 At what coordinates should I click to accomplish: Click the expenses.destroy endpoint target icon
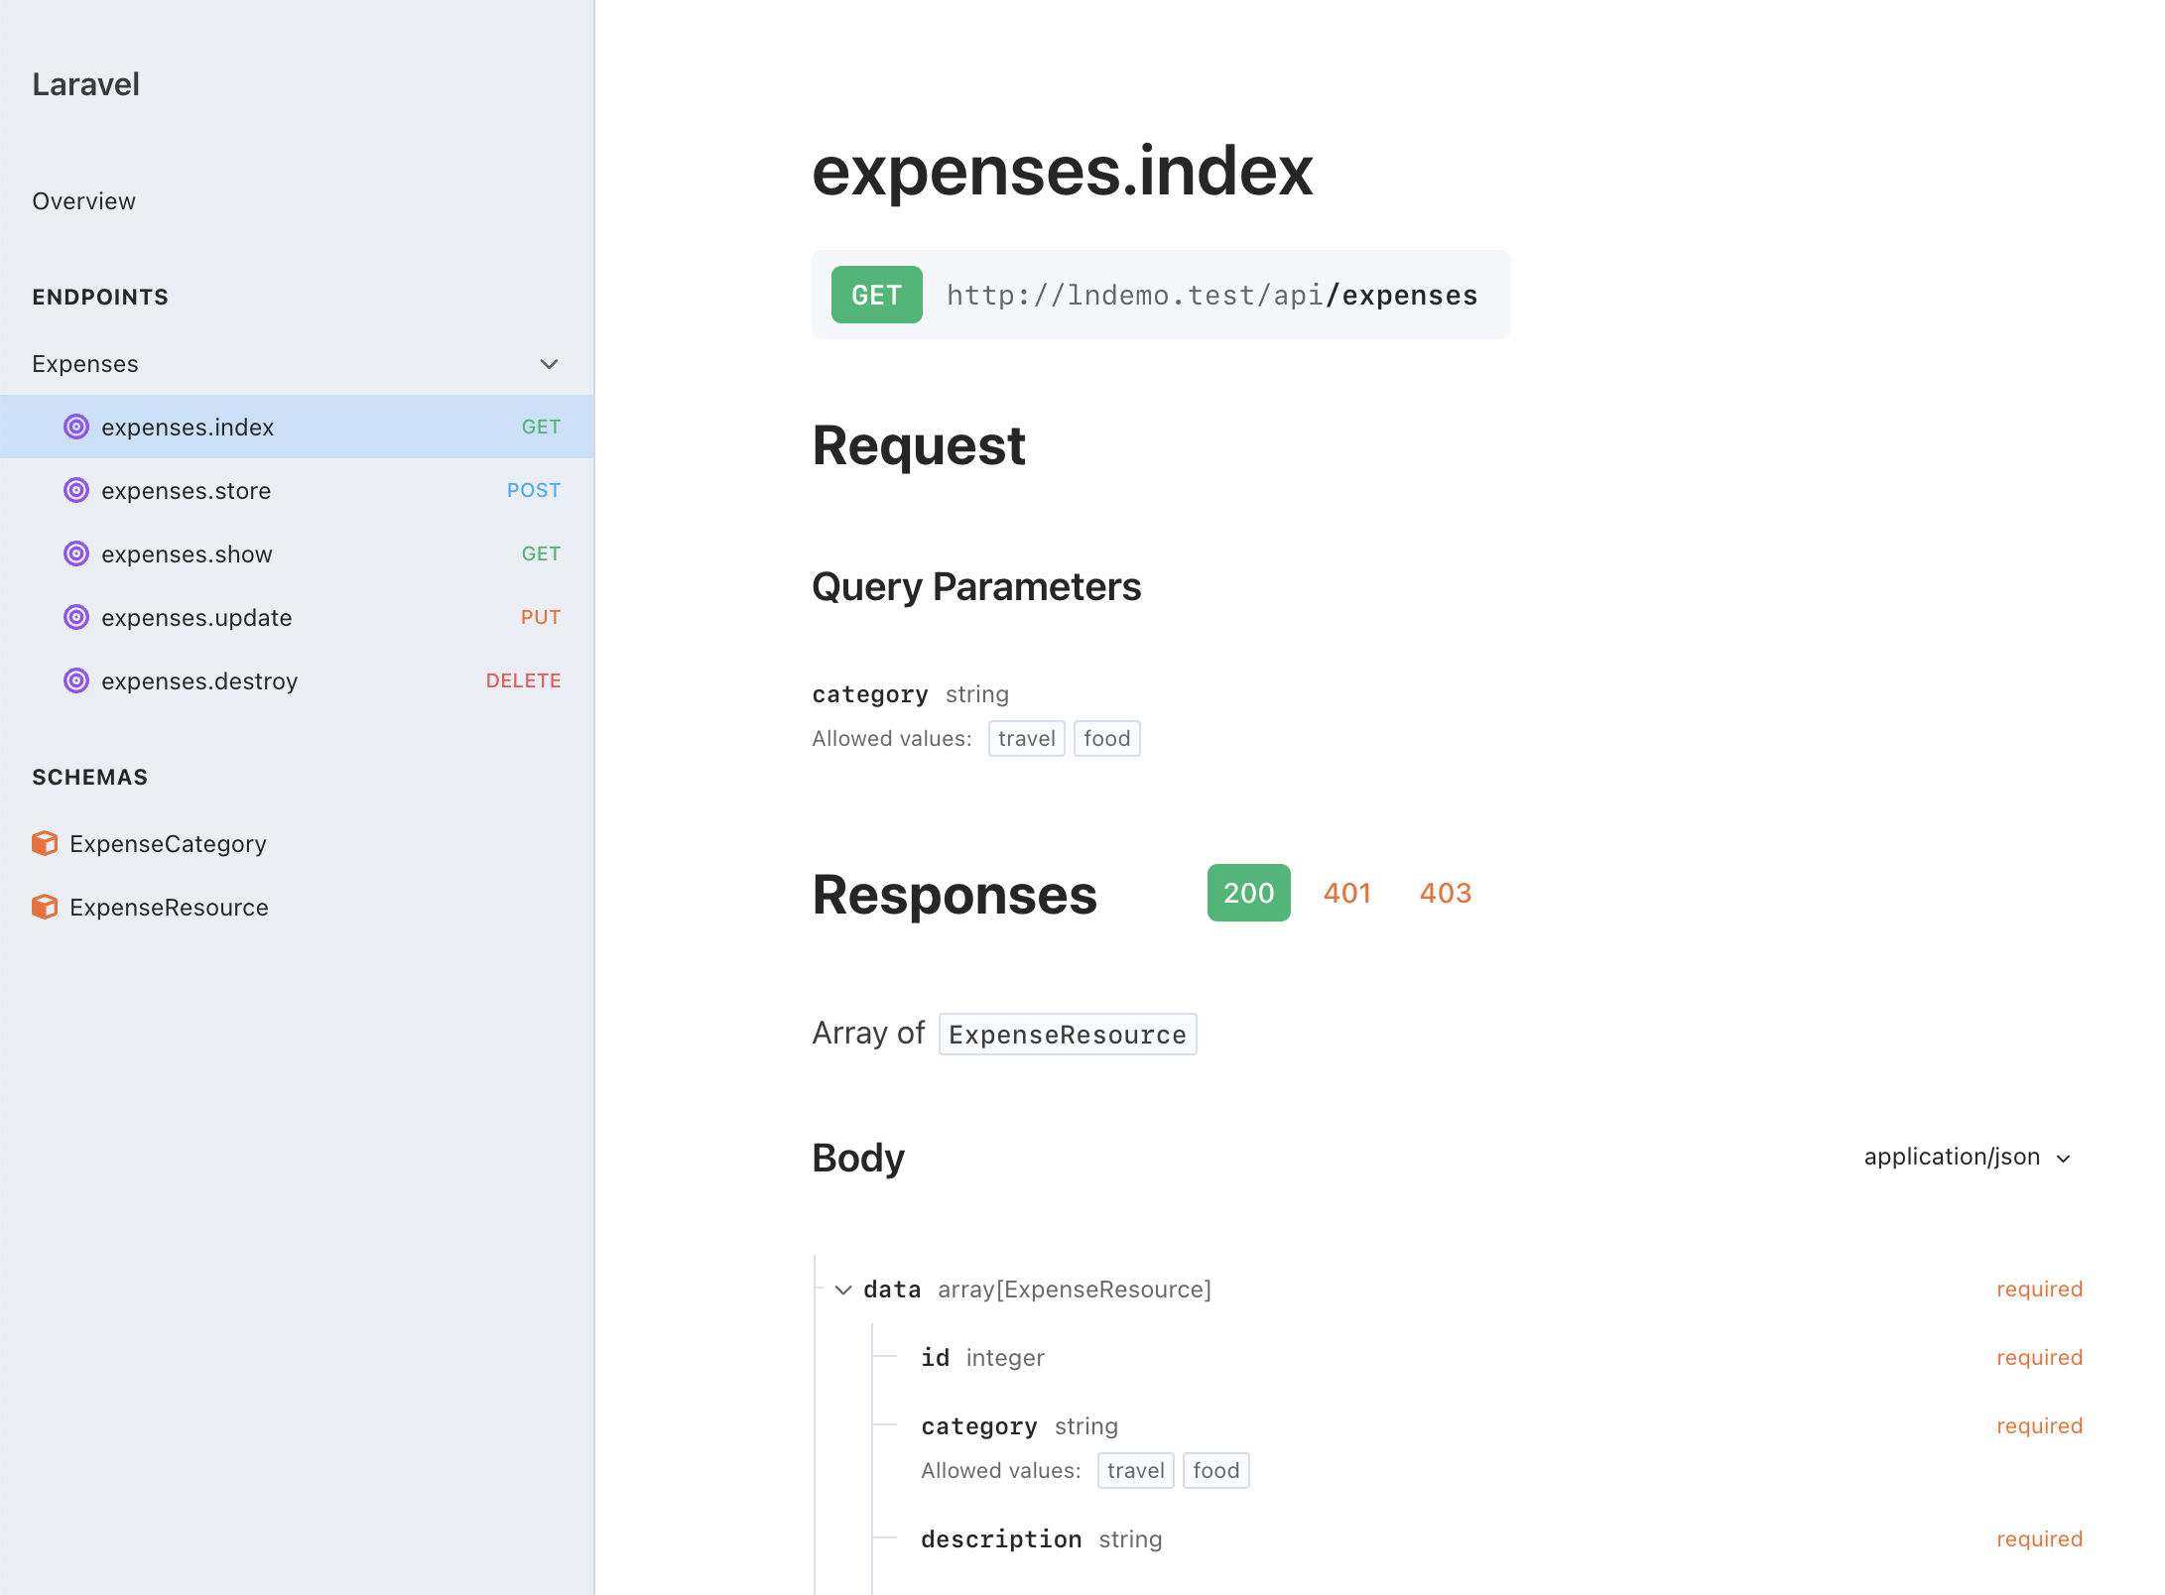click(76, 680)
